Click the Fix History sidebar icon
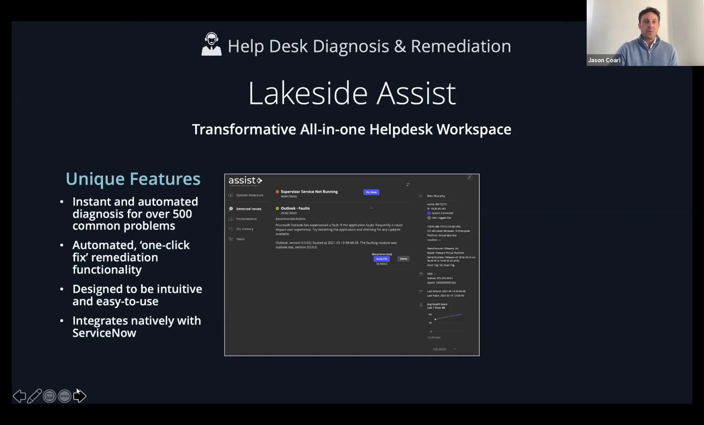Viewport: 704px width, 425px height. (x=231, y=229)
